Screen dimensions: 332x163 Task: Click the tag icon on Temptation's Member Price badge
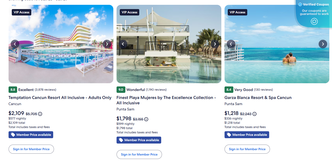coord(13,134)
